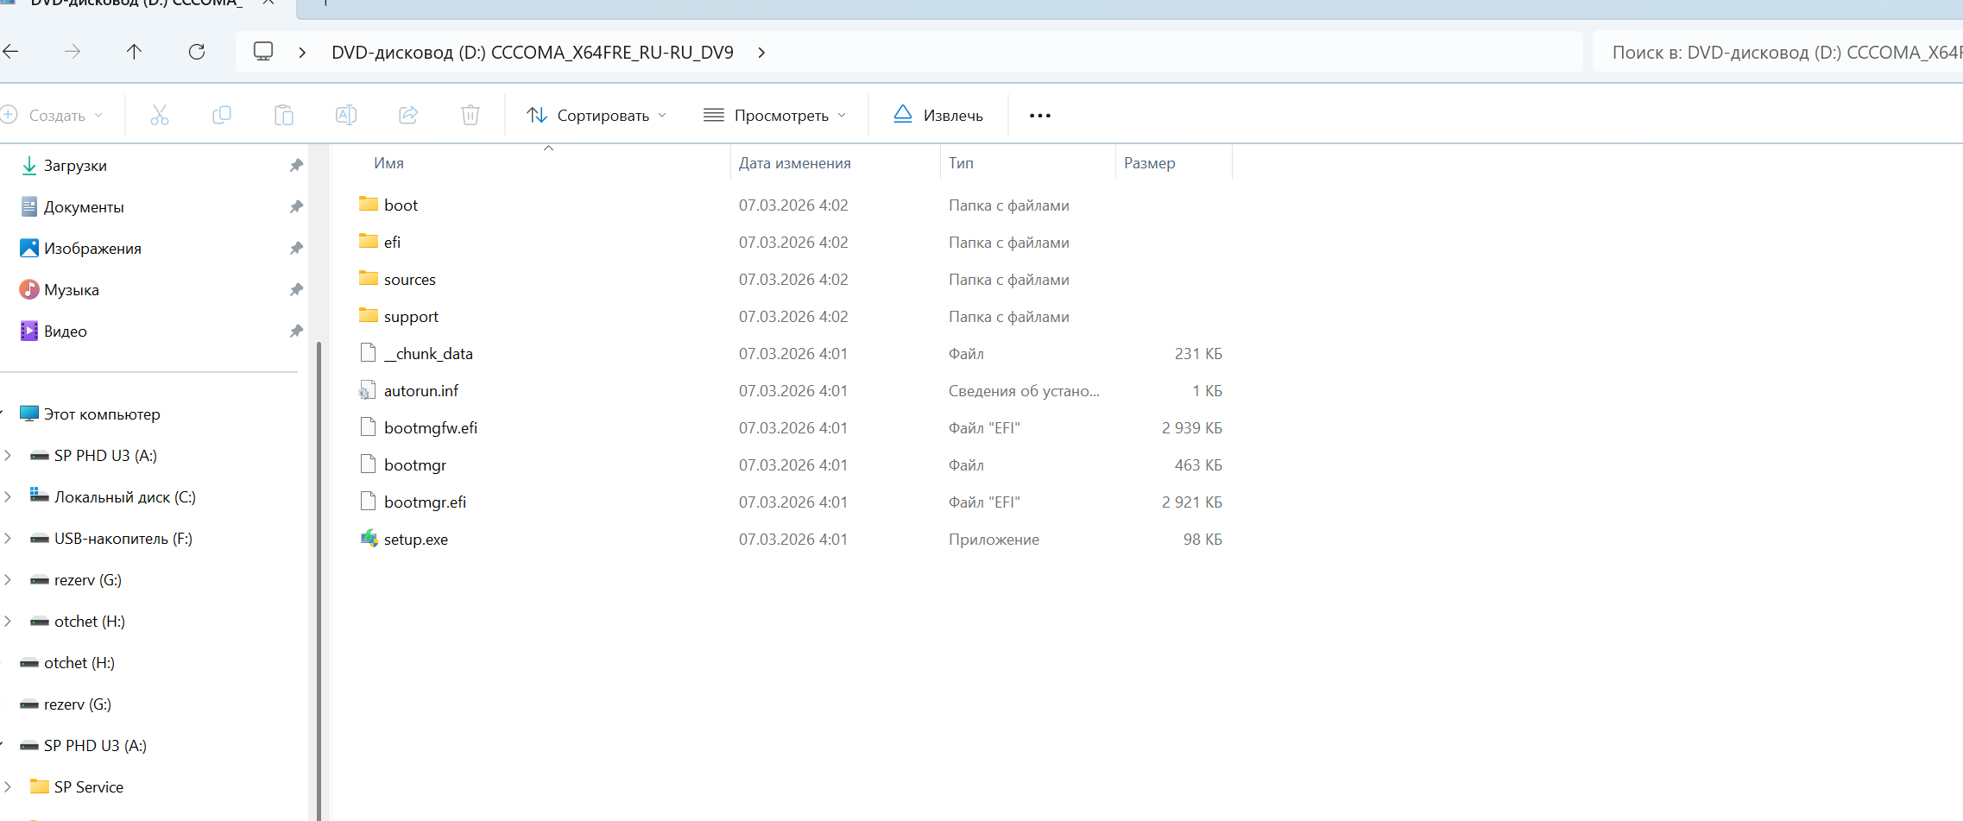Click the Rename icon in toolbar
Viewport: 1963px width, 821px height.
click(x=346, y=115)
